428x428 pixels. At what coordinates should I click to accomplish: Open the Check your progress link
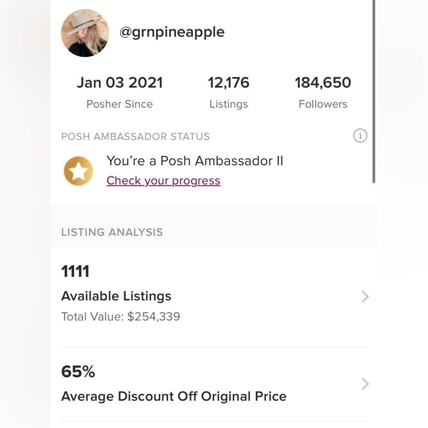[163, 181]
